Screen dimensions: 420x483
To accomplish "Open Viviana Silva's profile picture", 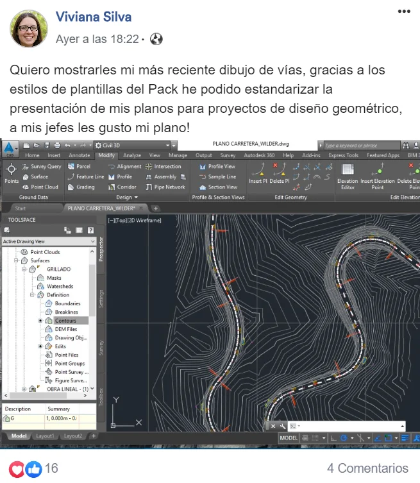I will (x=29, y=29).
